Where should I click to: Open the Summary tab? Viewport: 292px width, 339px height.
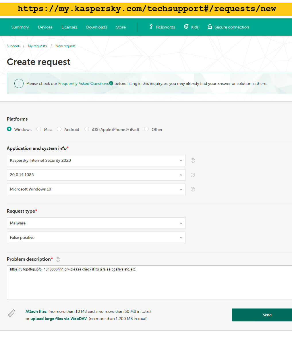(x=20, y=27)
